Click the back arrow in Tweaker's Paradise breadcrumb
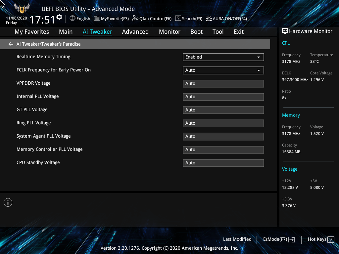This screenshot has height=254, width=339. tap(11, 44)
